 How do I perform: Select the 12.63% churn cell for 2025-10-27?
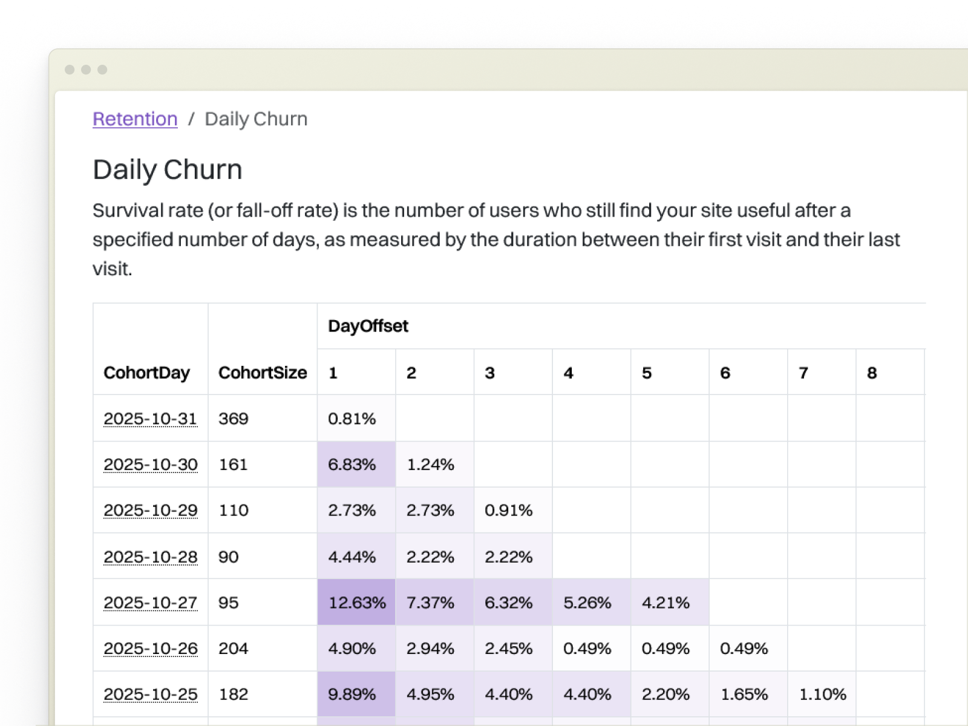(x=357, y=603)
